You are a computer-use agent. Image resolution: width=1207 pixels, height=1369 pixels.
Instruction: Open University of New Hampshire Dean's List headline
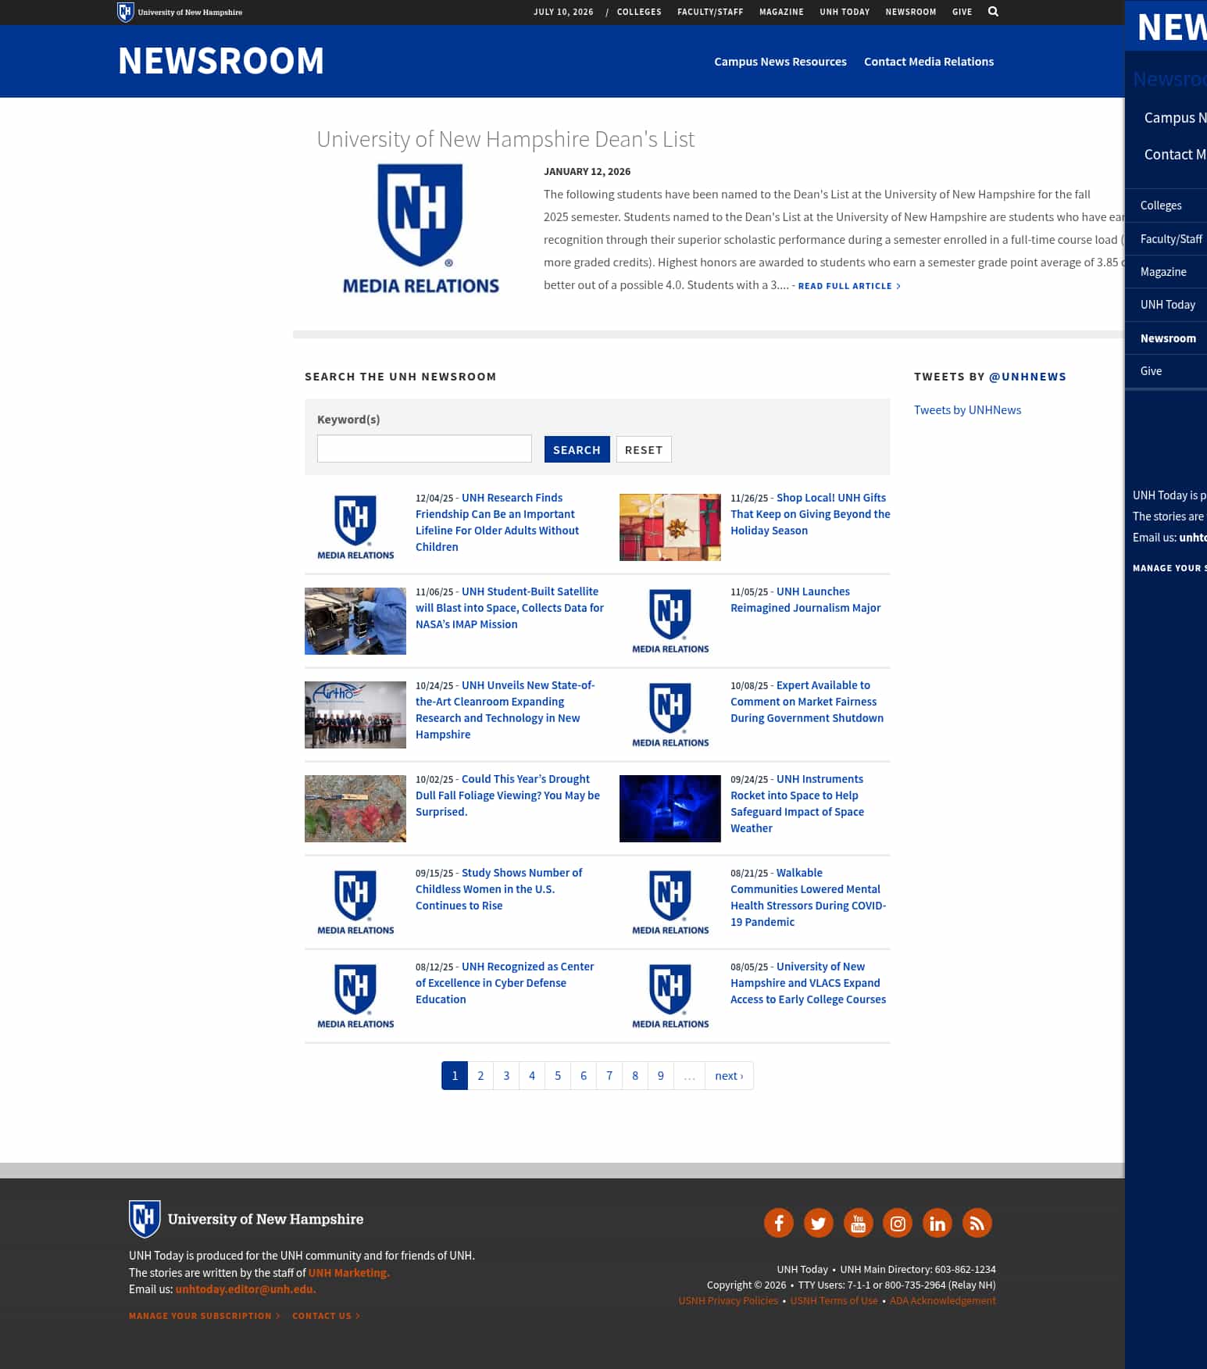tap(505, 139)
